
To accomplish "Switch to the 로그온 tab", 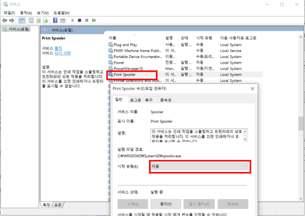I will pyautogui.click(x=135, y=100).
